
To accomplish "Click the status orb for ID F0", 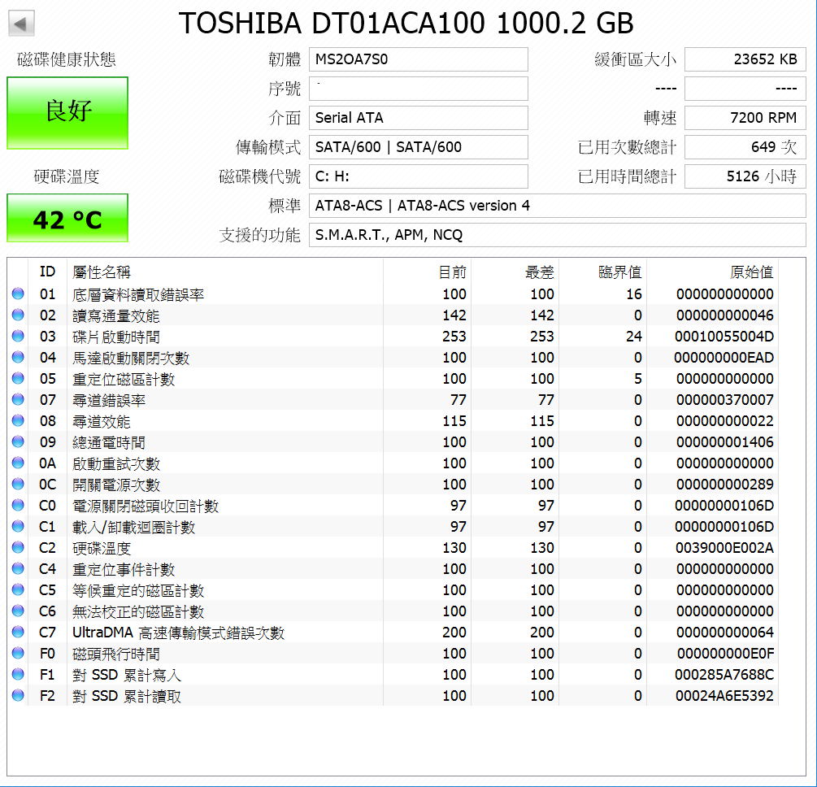I will point(18,653).
